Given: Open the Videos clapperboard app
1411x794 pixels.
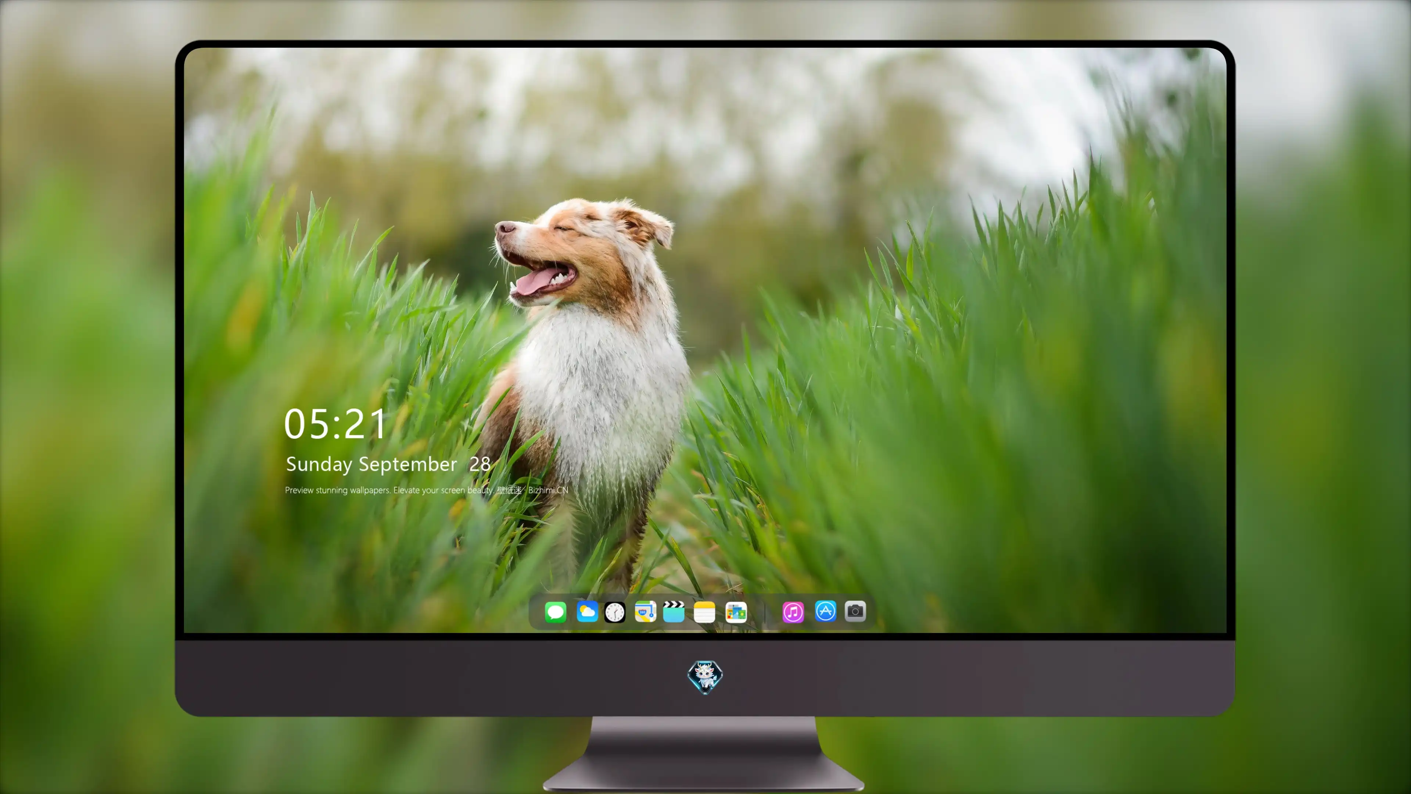Looking at the screenshot, I should coord(674,612).
